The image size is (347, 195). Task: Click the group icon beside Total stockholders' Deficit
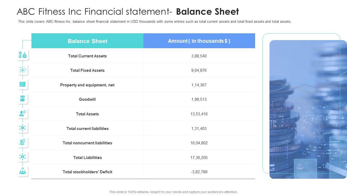coord(23,171)
